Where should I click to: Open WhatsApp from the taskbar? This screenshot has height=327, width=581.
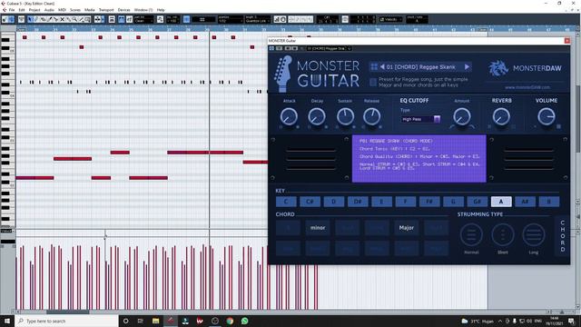[x=244, y=321]
